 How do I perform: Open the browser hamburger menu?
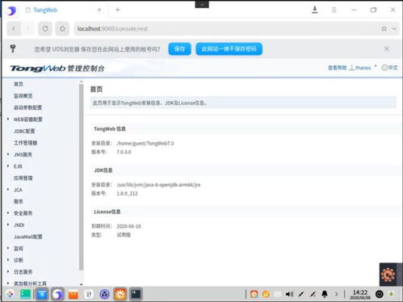334,10
